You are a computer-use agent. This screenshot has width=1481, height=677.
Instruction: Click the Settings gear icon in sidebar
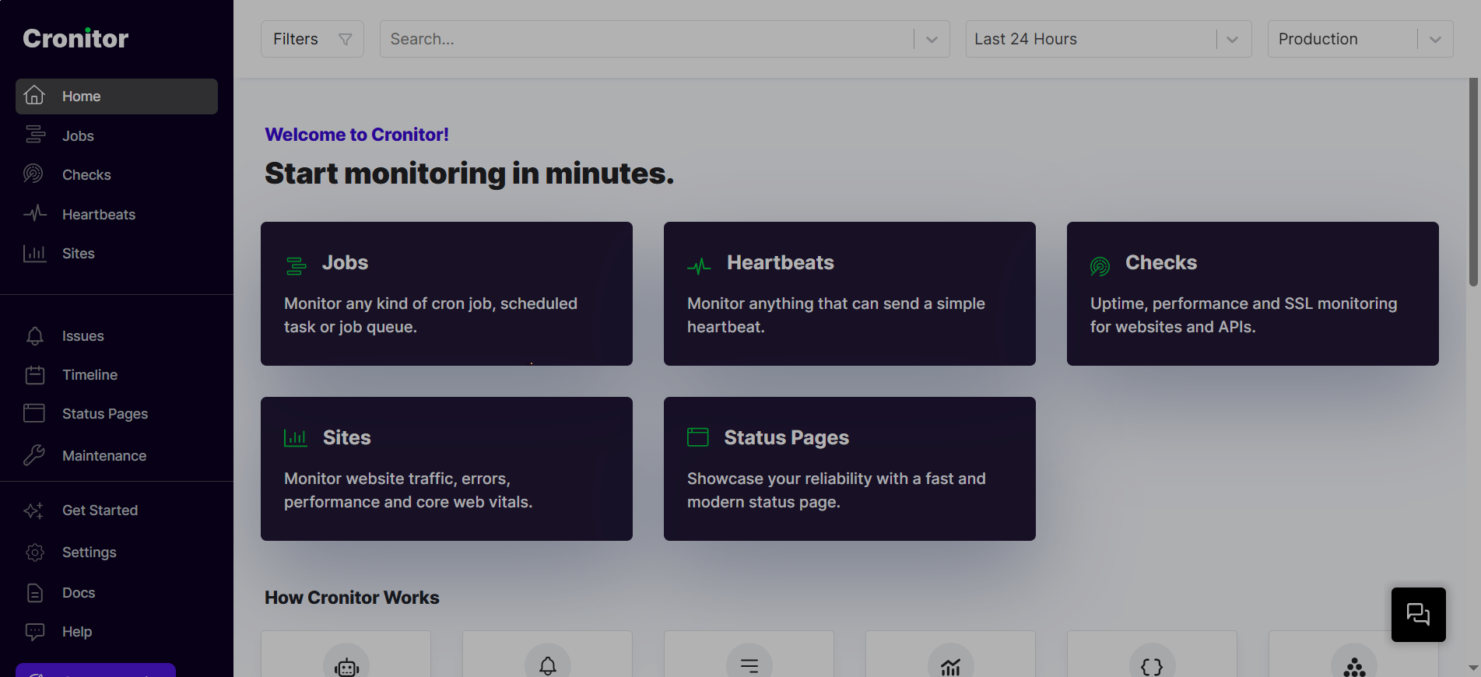point(35,552)
